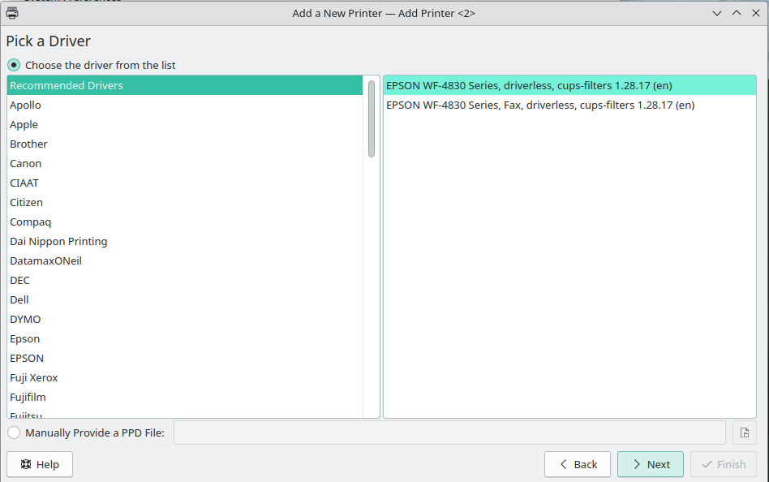Maximize window using the up chevron

pyautogui.click(x=737, y=13)
